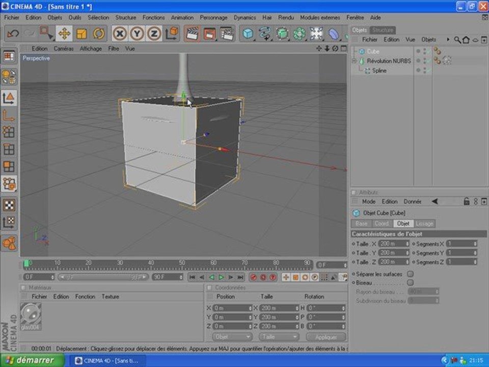
Task: Select the Model mode icon
Action: point(9,98)
